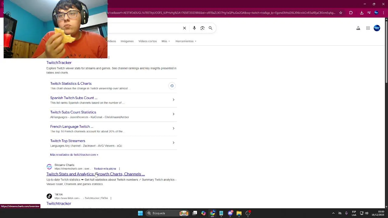Open Windows Start menu
Image resolution: width=388 pixels, height=218 pixels.
click(x=140, y=213)
